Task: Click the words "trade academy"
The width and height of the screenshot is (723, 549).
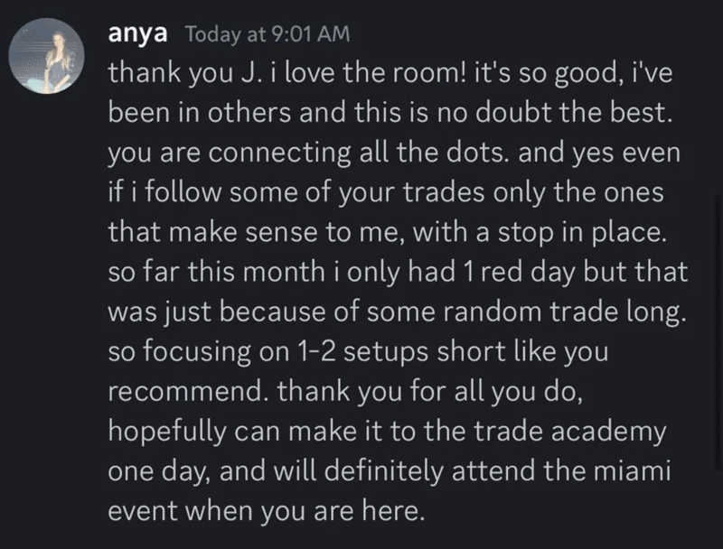Action: (x=570, y=432)
